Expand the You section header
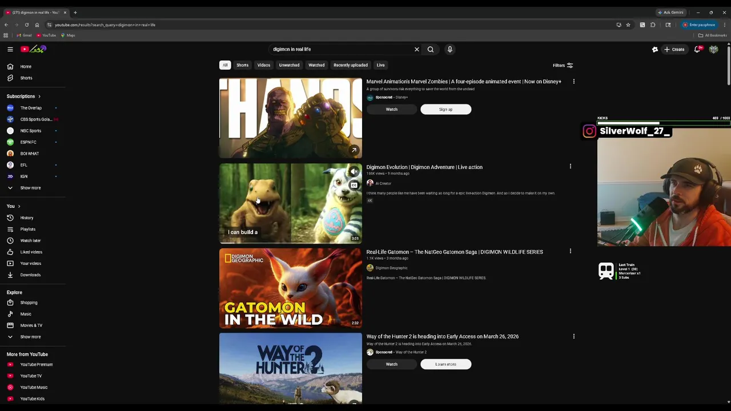731x411 pixels. point(13,206)
